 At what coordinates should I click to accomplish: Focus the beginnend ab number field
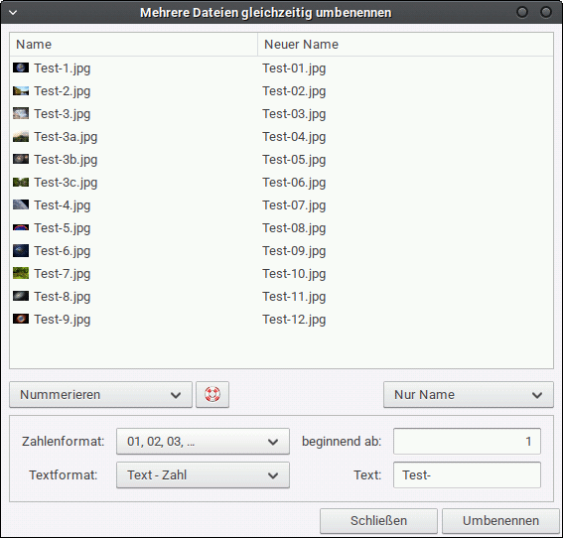(x=467, y=441)
